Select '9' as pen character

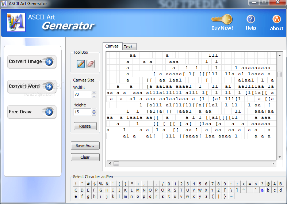point(225,184)
